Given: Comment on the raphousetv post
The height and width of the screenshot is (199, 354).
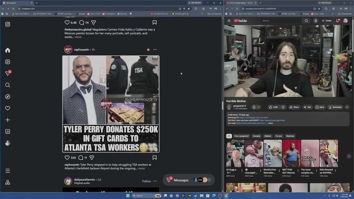Looking at the screenshot, I should [x=81, y=158].
